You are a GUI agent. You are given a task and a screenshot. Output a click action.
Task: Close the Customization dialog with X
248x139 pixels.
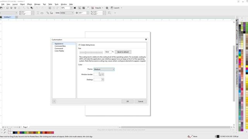coord(146,39)
